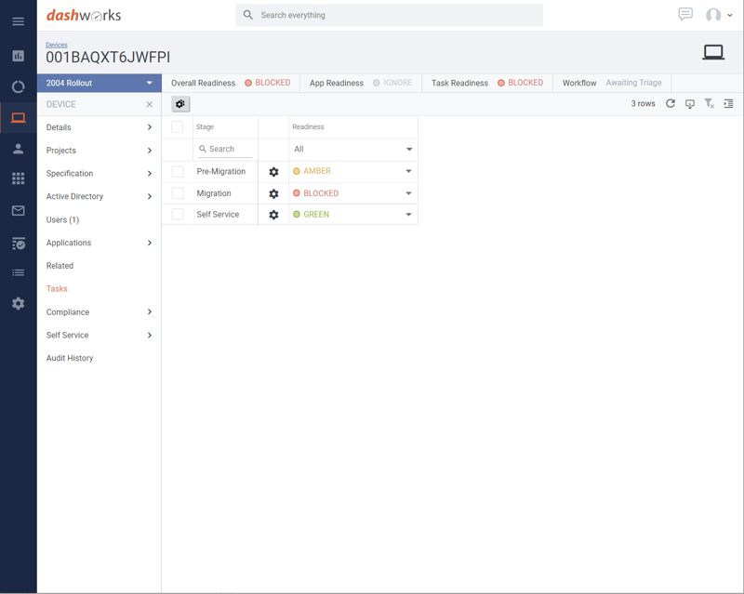Click the dashworks logo
The image size is (744, 594).
pyautogui.click(x=84, y=15)
